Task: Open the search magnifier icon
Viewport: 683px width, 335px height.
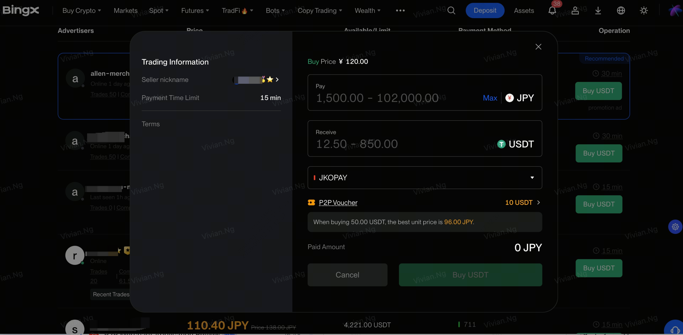Action: click(451, 10)
